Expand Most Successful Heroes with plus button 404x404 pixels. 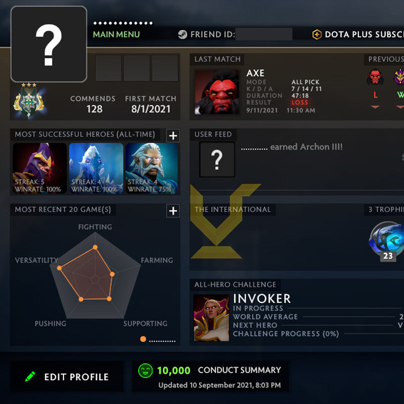(173, 135)
